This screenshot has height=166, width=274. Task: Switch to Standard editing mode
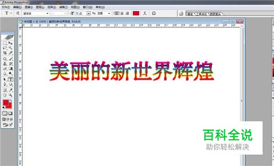(5, 114)
